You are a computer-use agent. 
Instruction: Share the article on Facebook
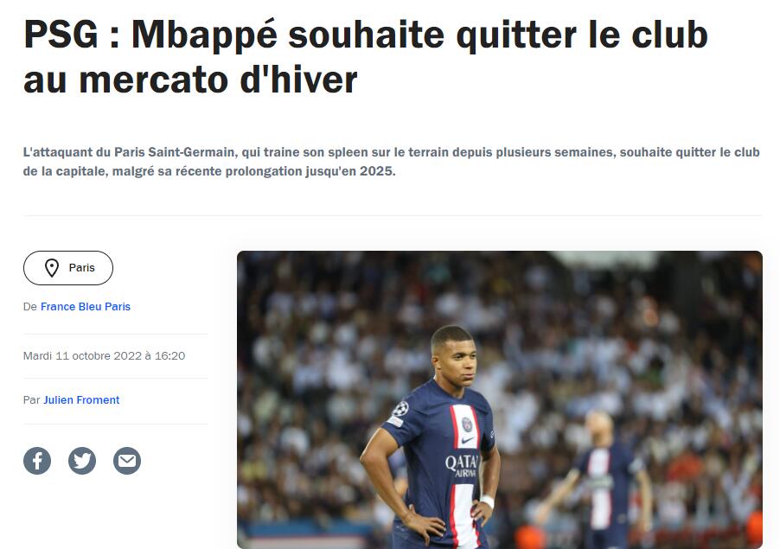point(37,461)
